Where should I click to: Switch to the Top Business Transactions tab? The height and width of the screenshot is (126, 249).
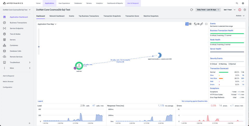click(89, 16)
